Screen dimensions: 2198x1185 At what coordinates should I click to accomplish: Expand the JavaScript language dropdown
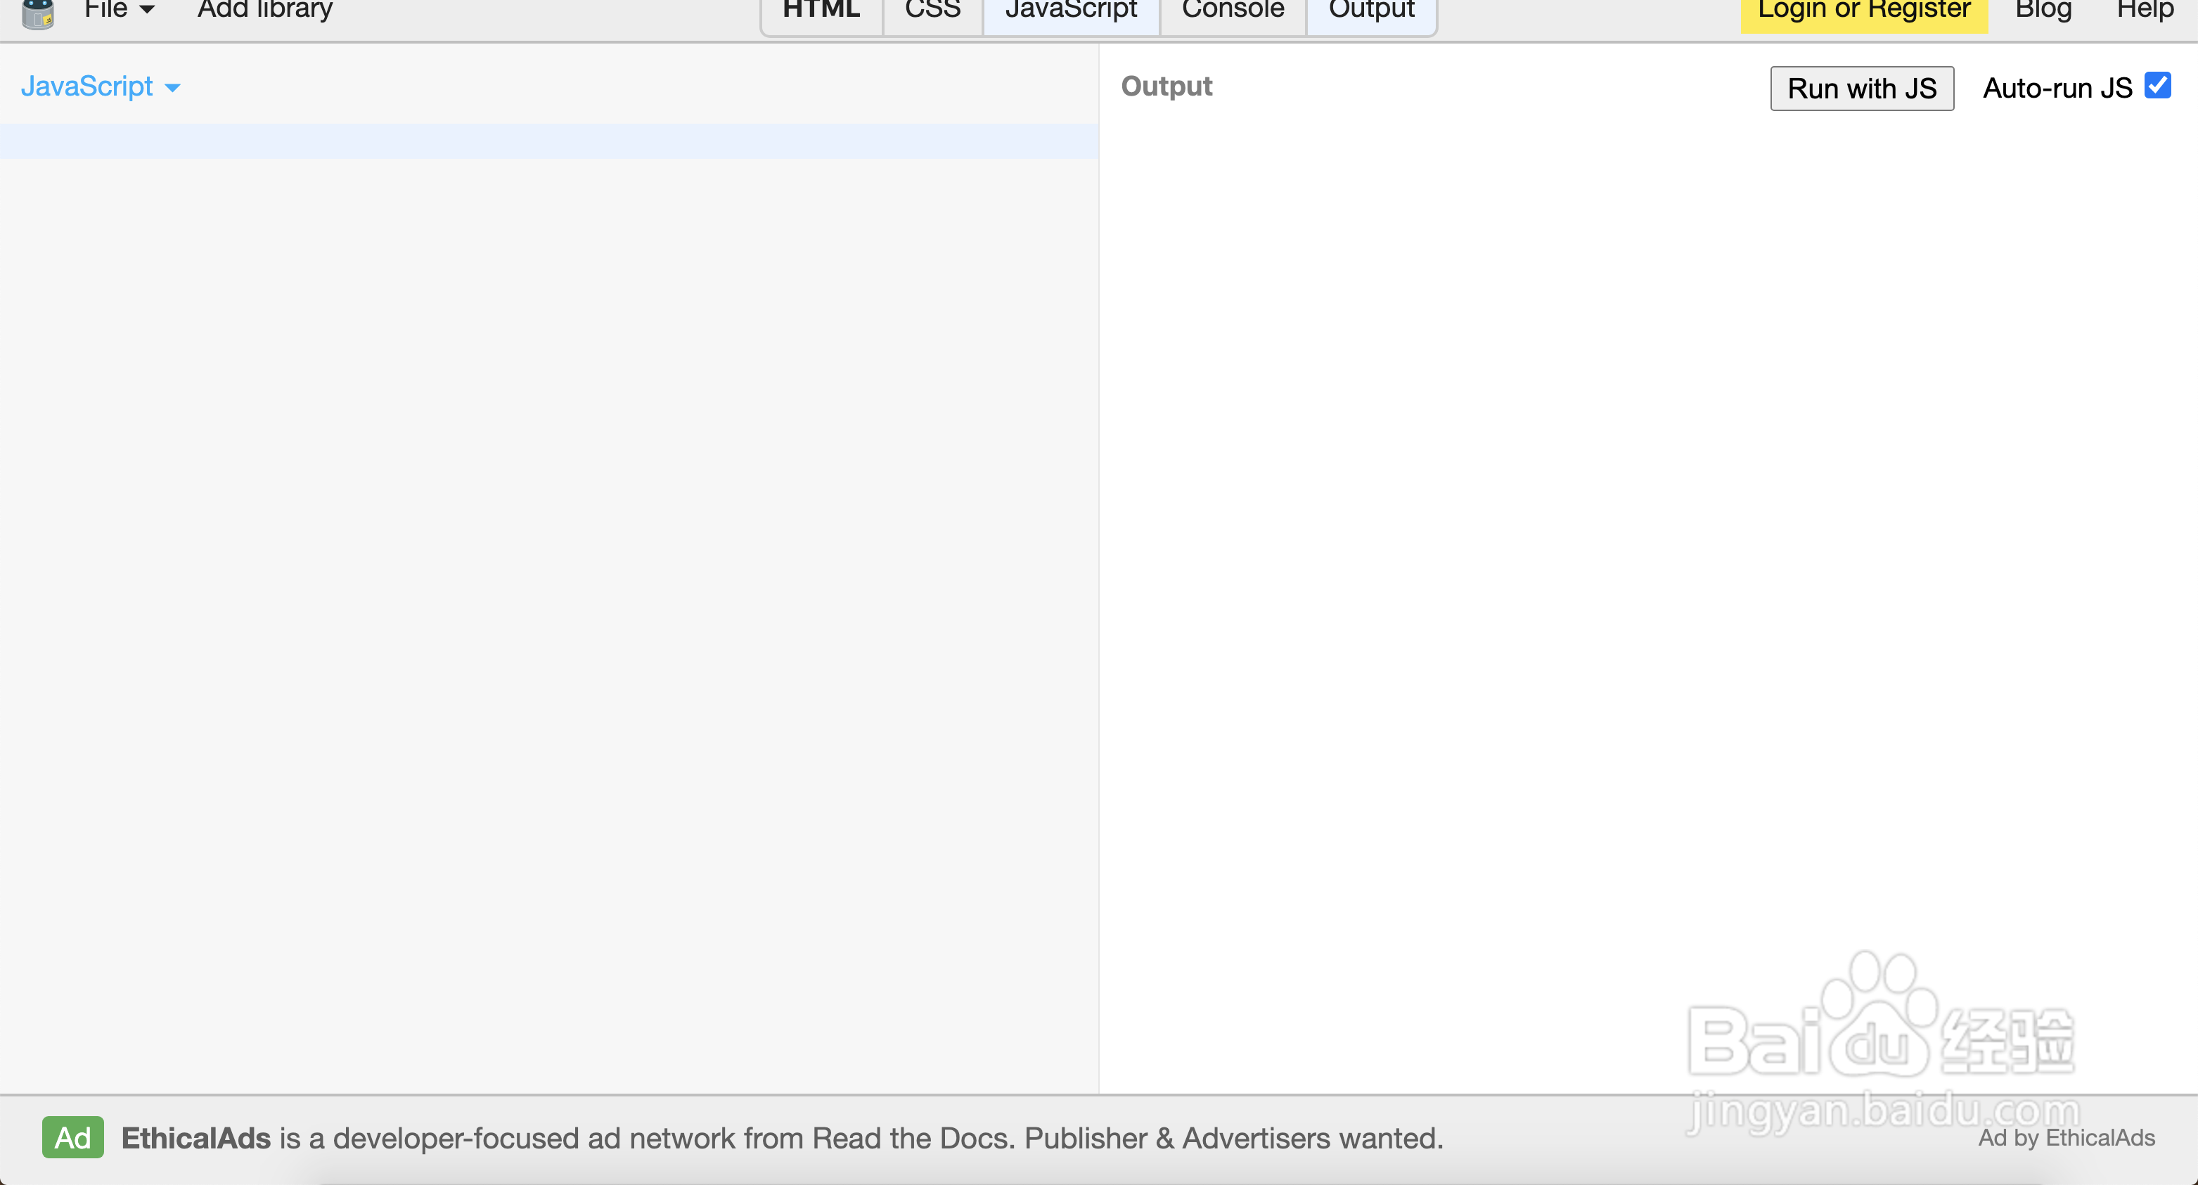click(x=87, y=86)
